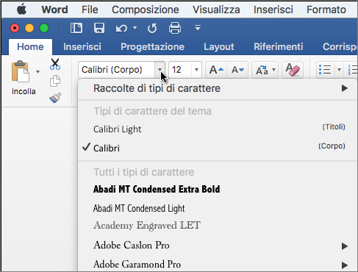The image size is (358, 272).
Task: Open the Visualizza menu
Action: [216, 10]
